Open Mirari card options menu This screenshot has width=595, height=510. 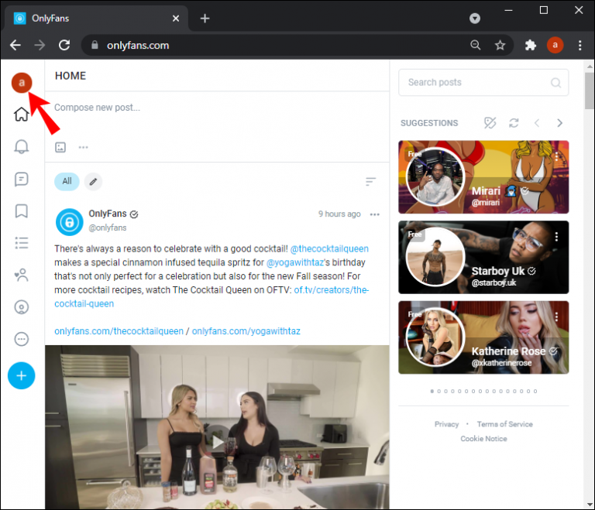pyautogui.click(x=556, y=156)
